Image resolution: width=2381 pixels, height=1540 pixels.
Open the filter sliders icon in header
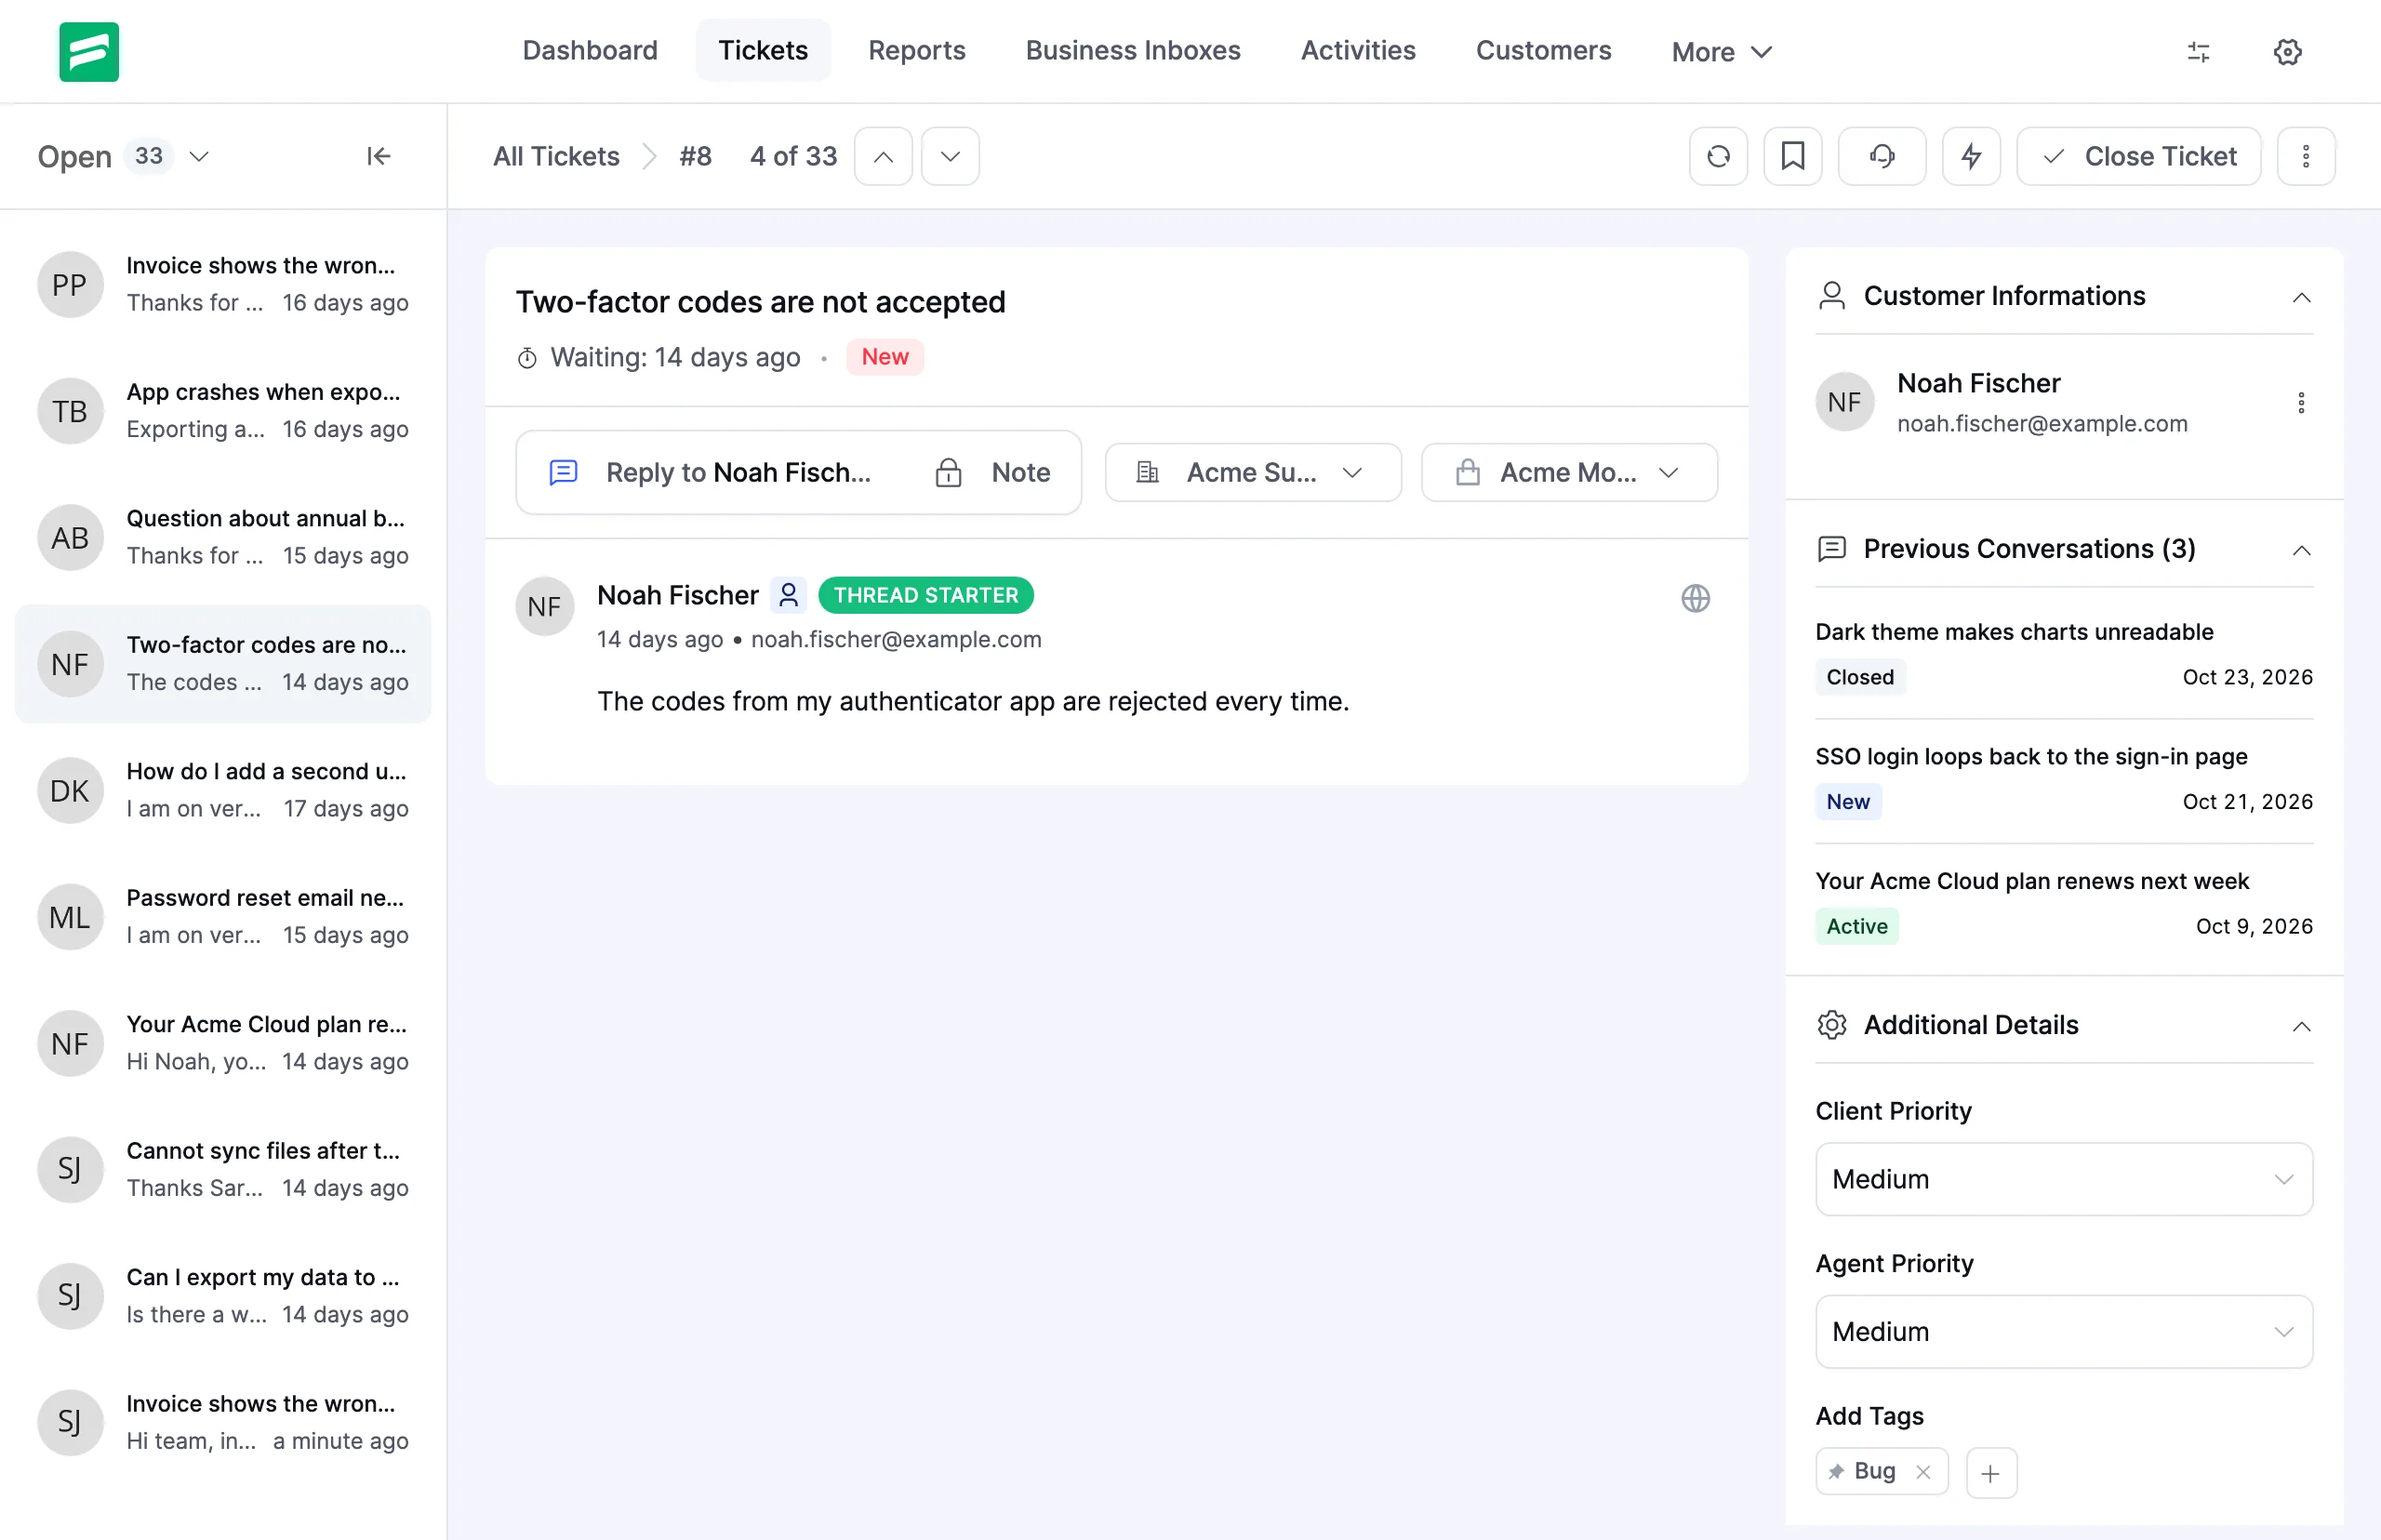click(2198, 52)
